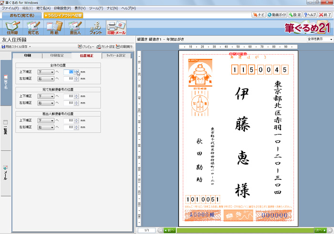Select the 用紙 paper toolbar icon
Image resolution: width=334 pixels, height=234 pixels.
pos(54,28)
